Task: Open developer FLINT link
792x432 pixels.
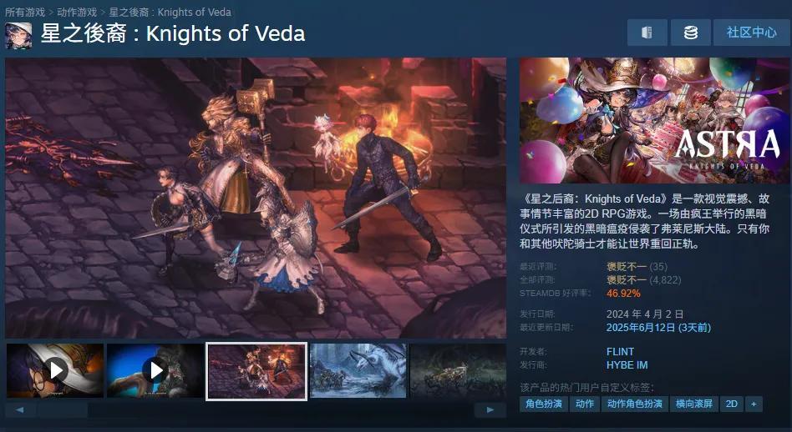Action: point(620,351)
